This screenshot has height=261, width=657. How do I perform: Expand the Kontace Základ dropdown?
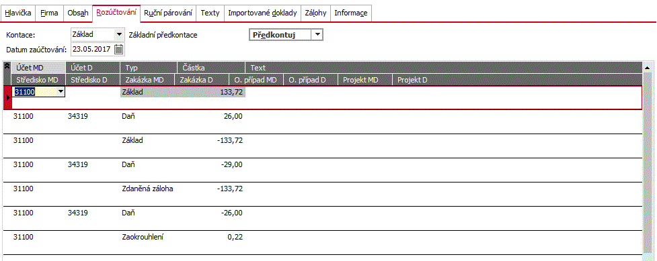(120, 34)
